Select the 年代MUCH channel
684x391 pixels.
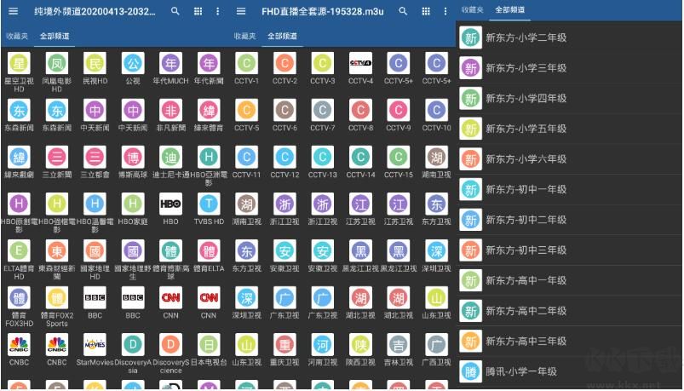171,68
